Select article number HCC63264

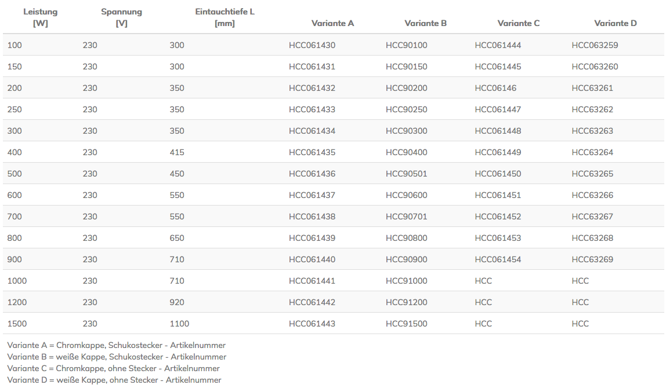point(592,152)
